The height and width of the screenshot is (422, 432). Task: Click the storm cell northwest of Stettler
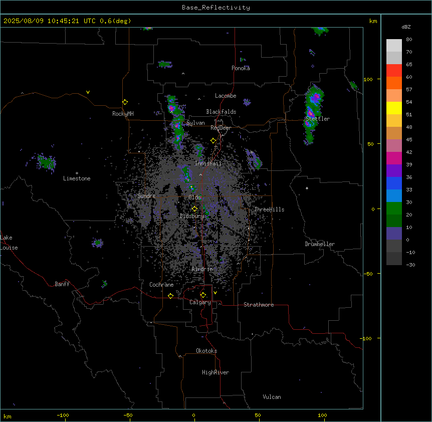(x=315, y=97)
